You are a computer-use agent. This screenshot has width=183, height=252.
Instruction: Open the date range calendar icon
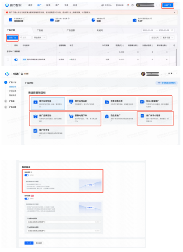click(172, 30)
